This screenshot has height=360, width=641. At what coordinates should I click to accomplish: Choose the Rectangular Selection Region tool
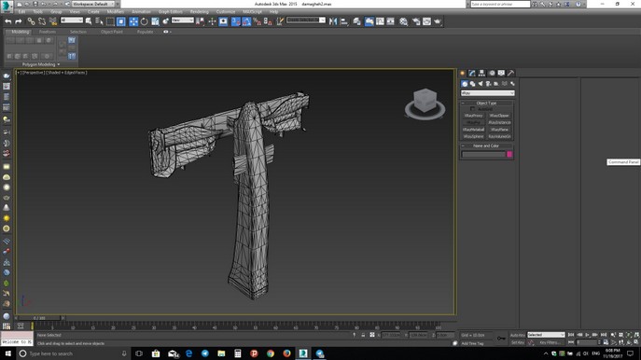(x=110, y=21)
